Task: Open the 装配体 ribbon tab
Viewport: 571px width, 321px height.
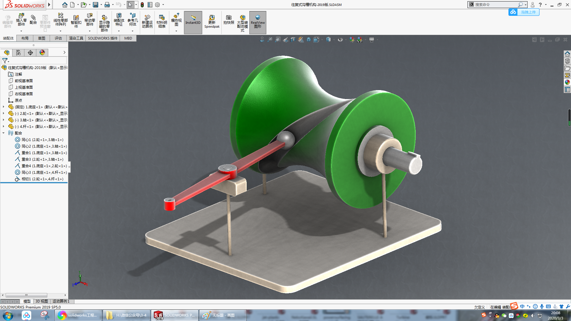Action: [x=8, y=38]
